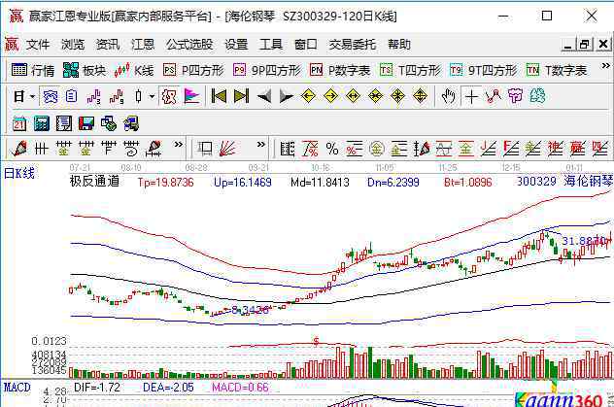
Task: Open the 9P四方形 tool
Action: pos(267,71)
